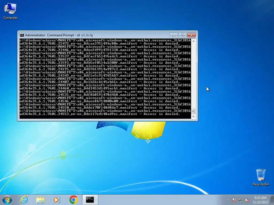274x205 pixels.
Task: Click the line containing 8deee8b714800a00.manifest
Action: tap(100, 101)
